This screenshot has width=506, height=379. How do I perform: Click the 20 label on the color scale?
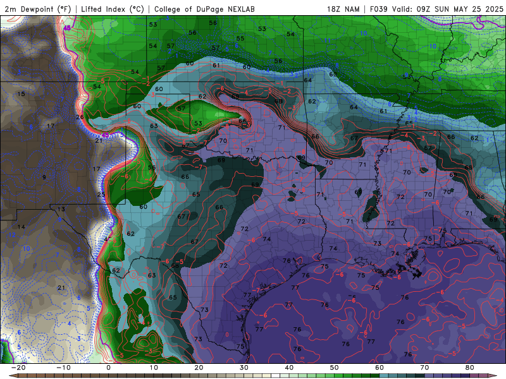coord(199,368)
